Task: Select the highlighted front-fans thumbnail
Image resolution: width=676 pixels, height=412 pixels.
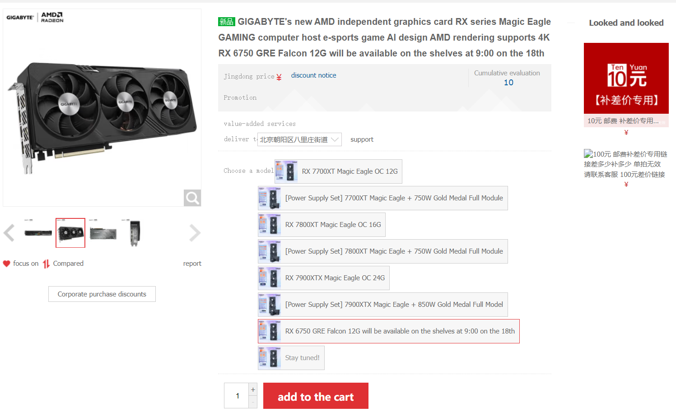Action: coord(70,233)
